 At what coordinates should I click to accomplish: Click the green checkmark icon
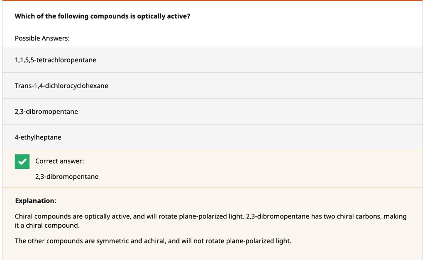pos(22,161)
